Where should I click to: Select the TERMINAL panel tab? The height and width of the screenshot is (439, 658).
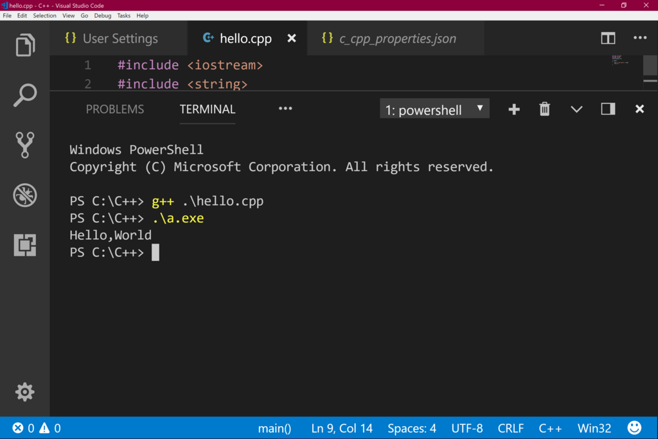[x=208, y=109]
